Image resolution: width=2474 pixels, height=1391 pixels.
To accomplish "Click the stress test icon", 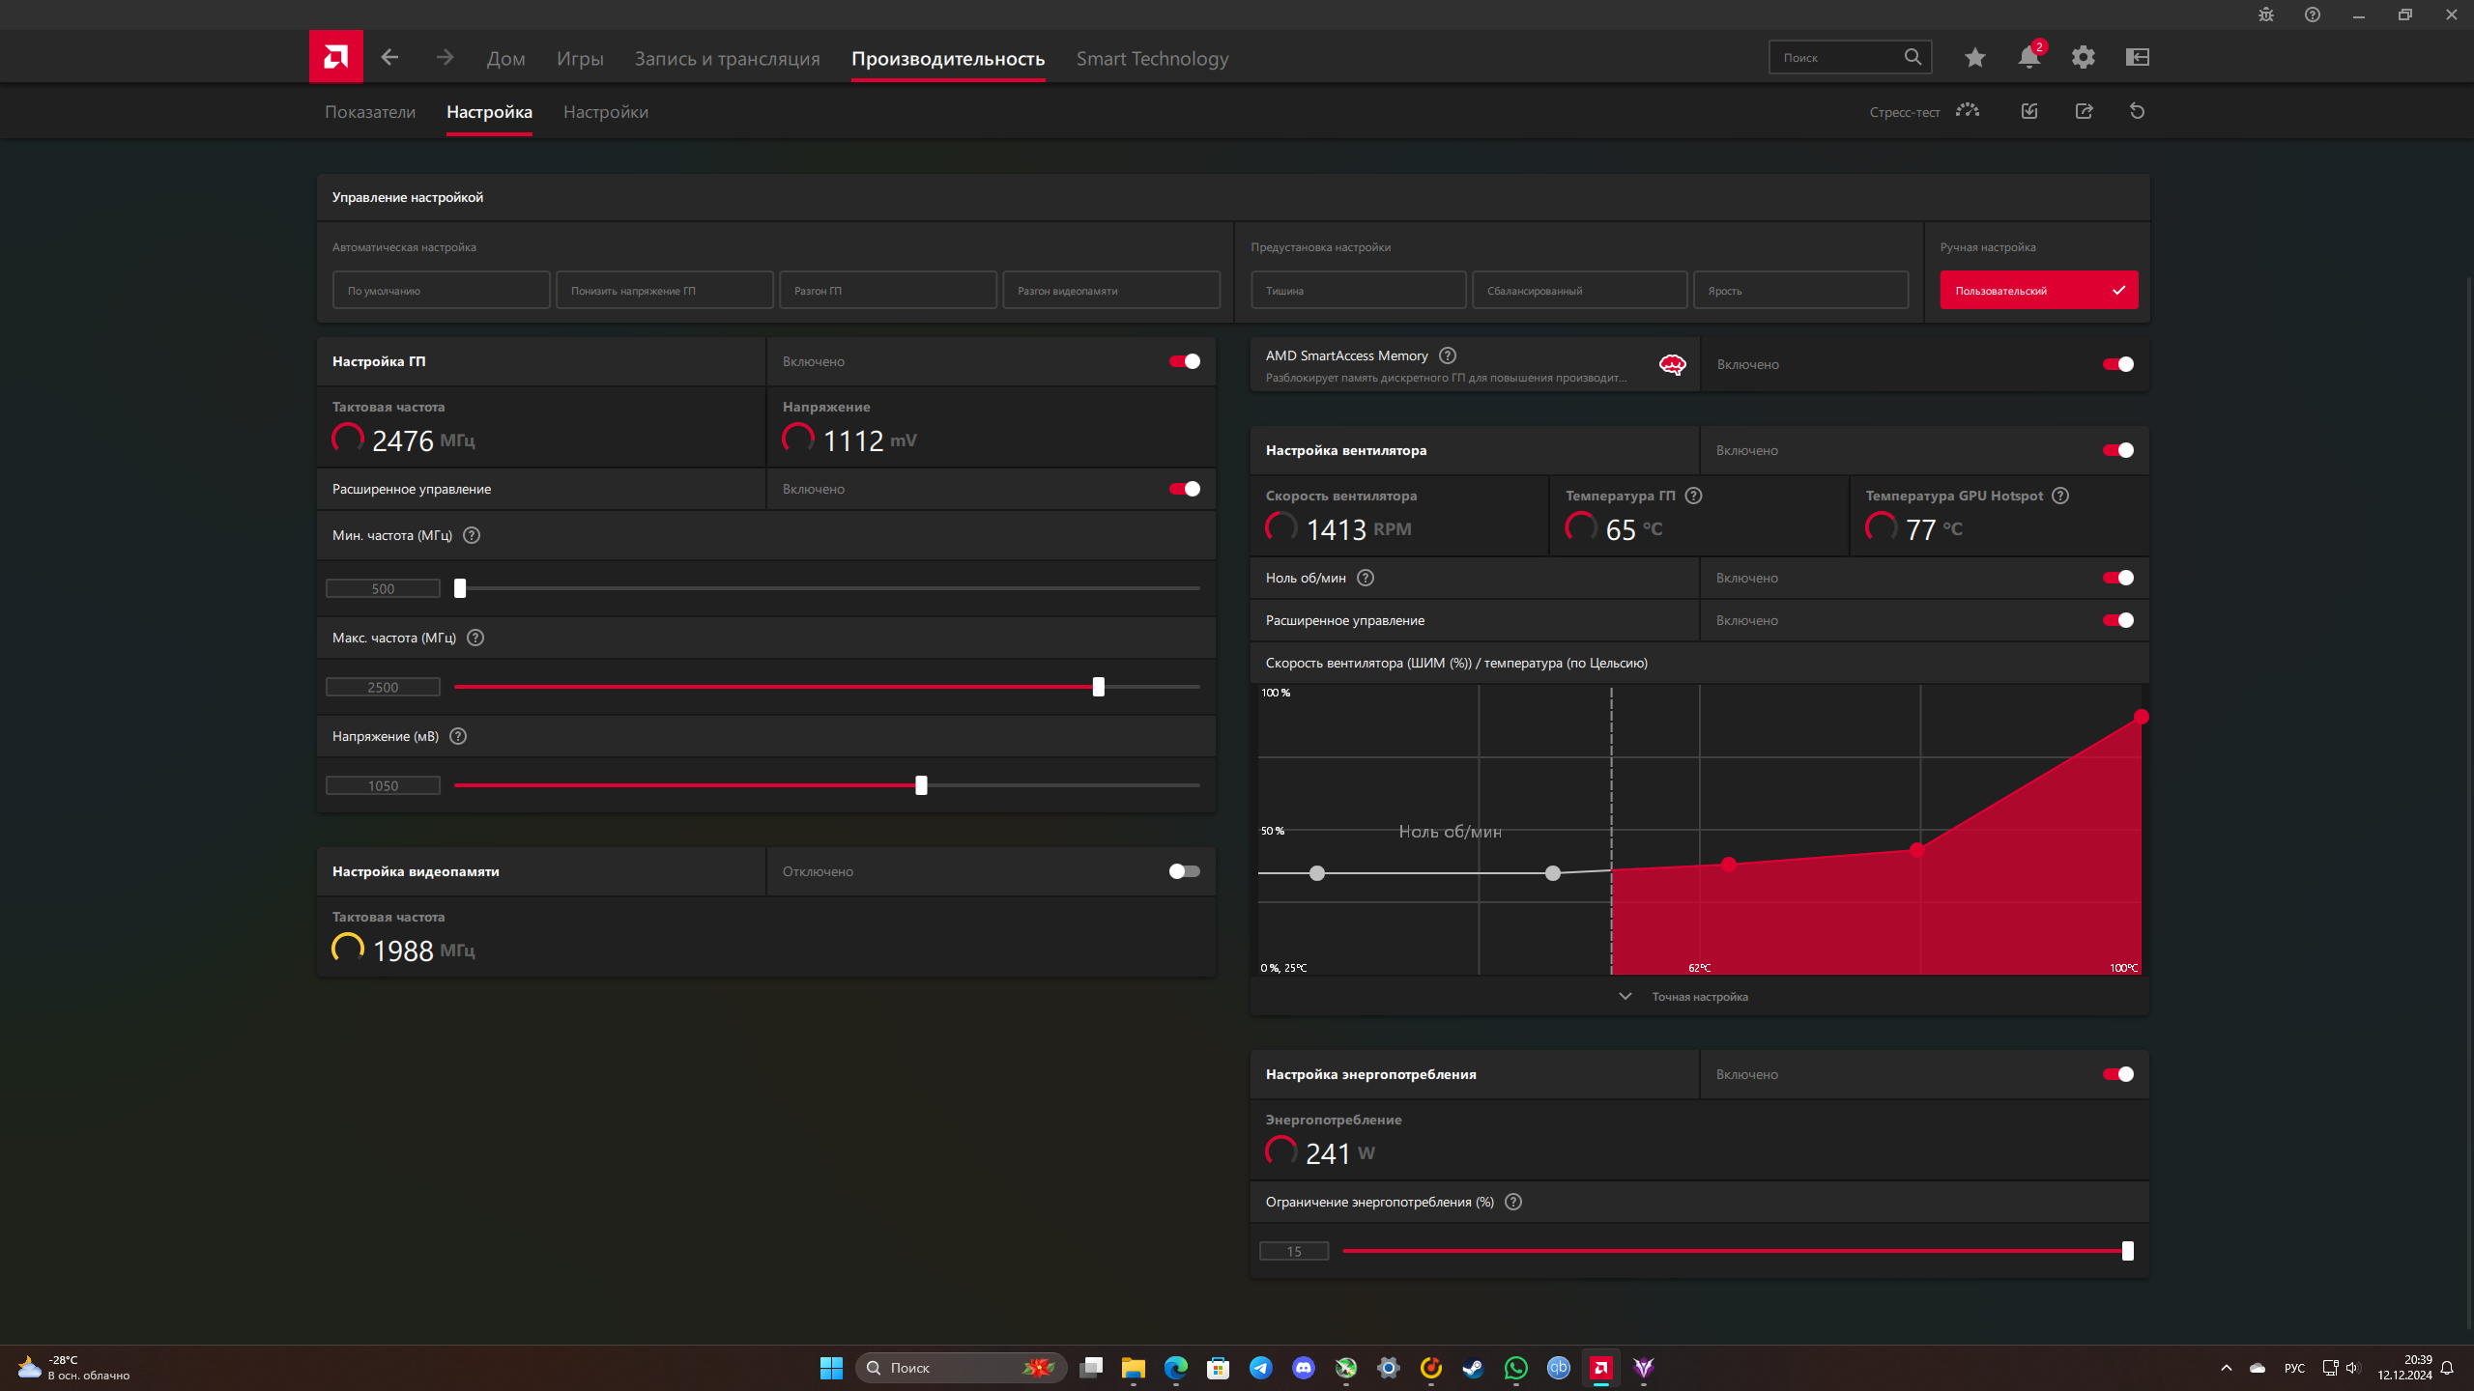I will click(1967, 111).
